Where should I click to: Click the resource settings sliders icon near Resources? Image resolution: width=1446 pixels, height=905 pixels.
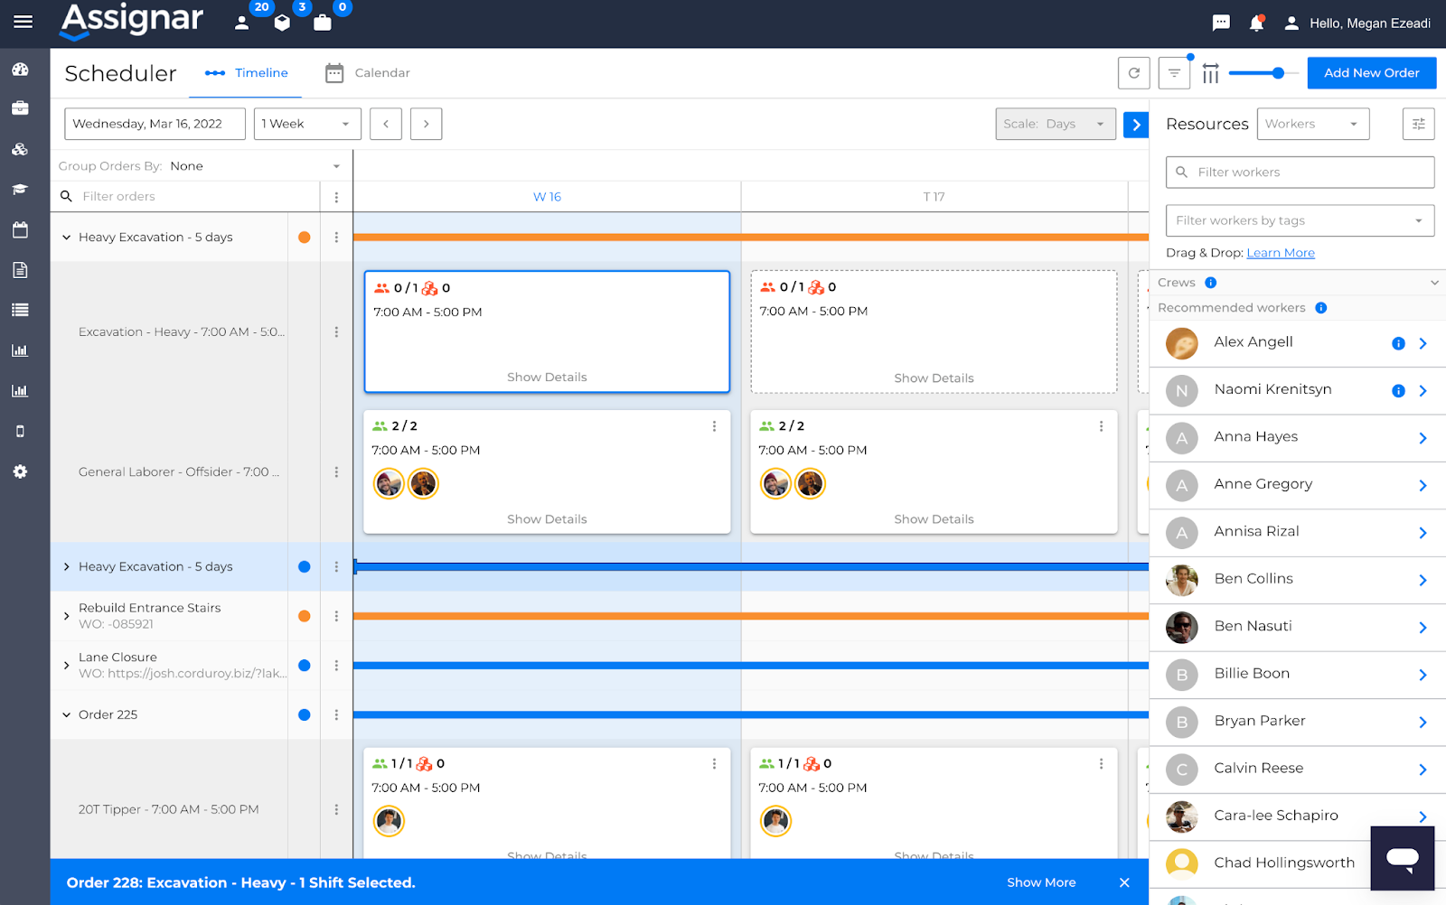pos(1418,124)
